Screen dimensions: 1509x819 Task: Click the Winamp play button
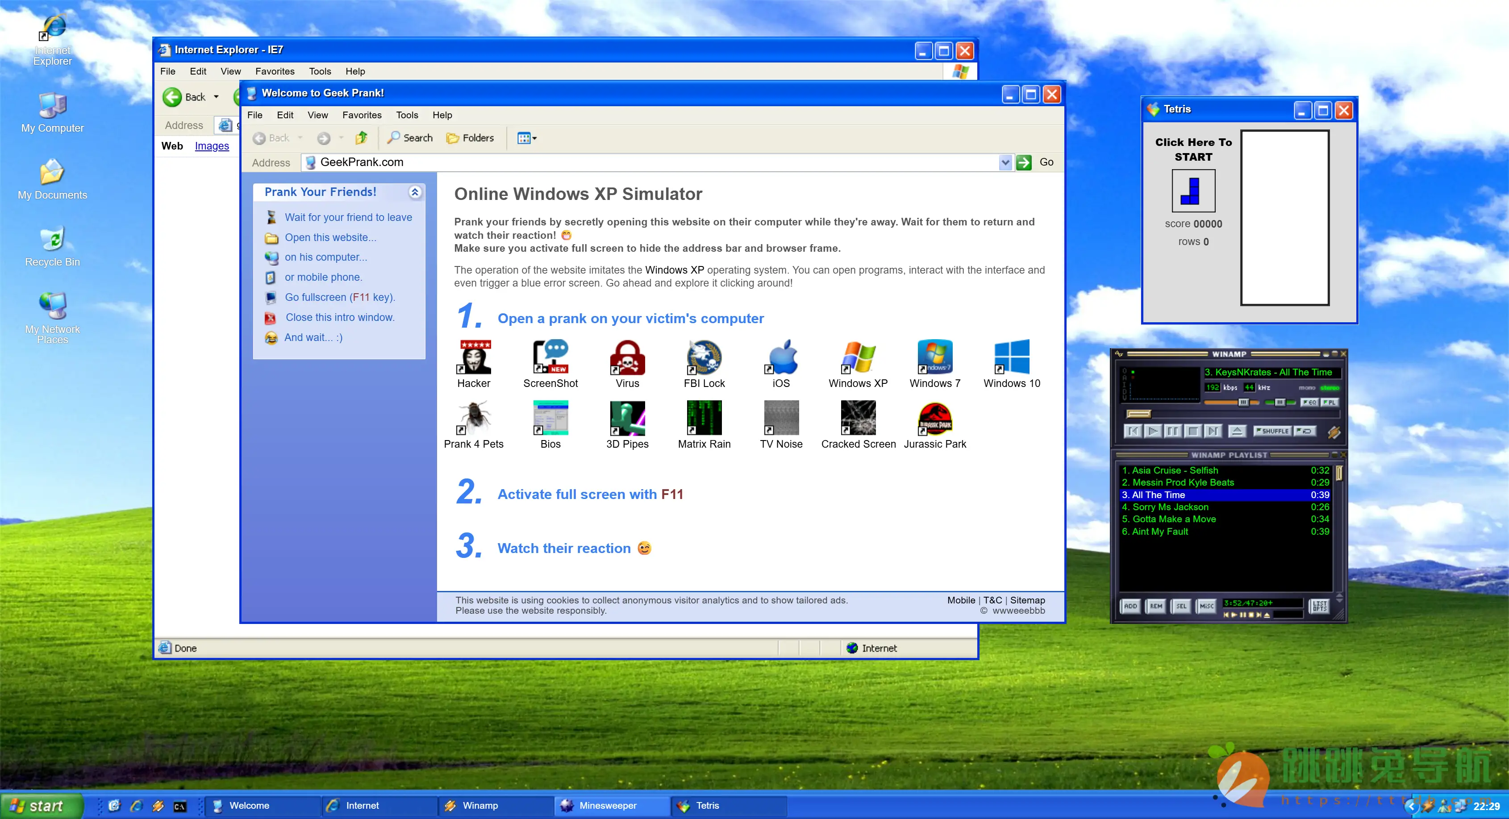point(1153,432)
